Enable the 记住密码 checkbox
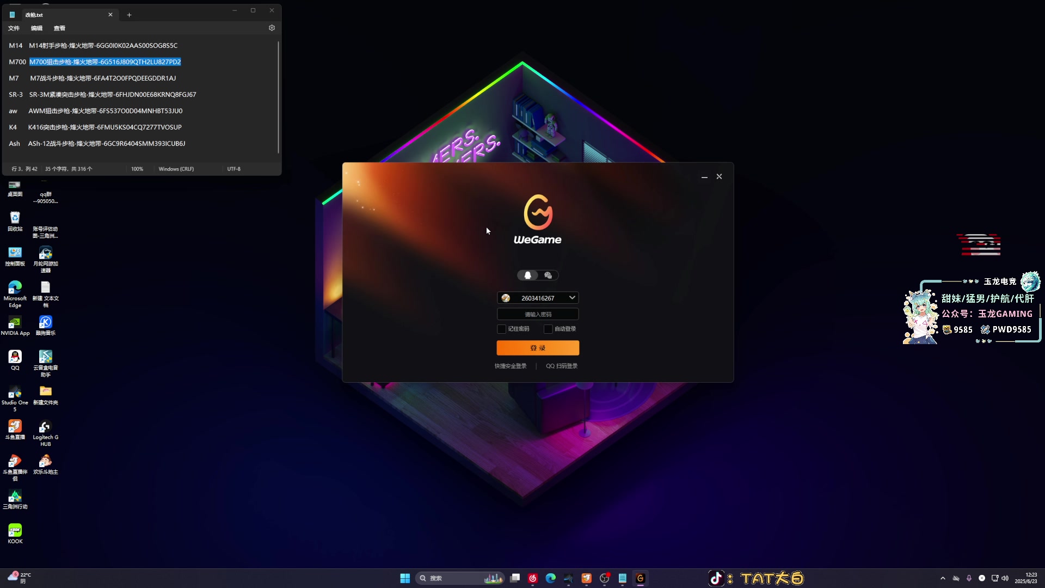Image resolution: width=1045 pixels, height=588 pixels. (x=501, y=329)
